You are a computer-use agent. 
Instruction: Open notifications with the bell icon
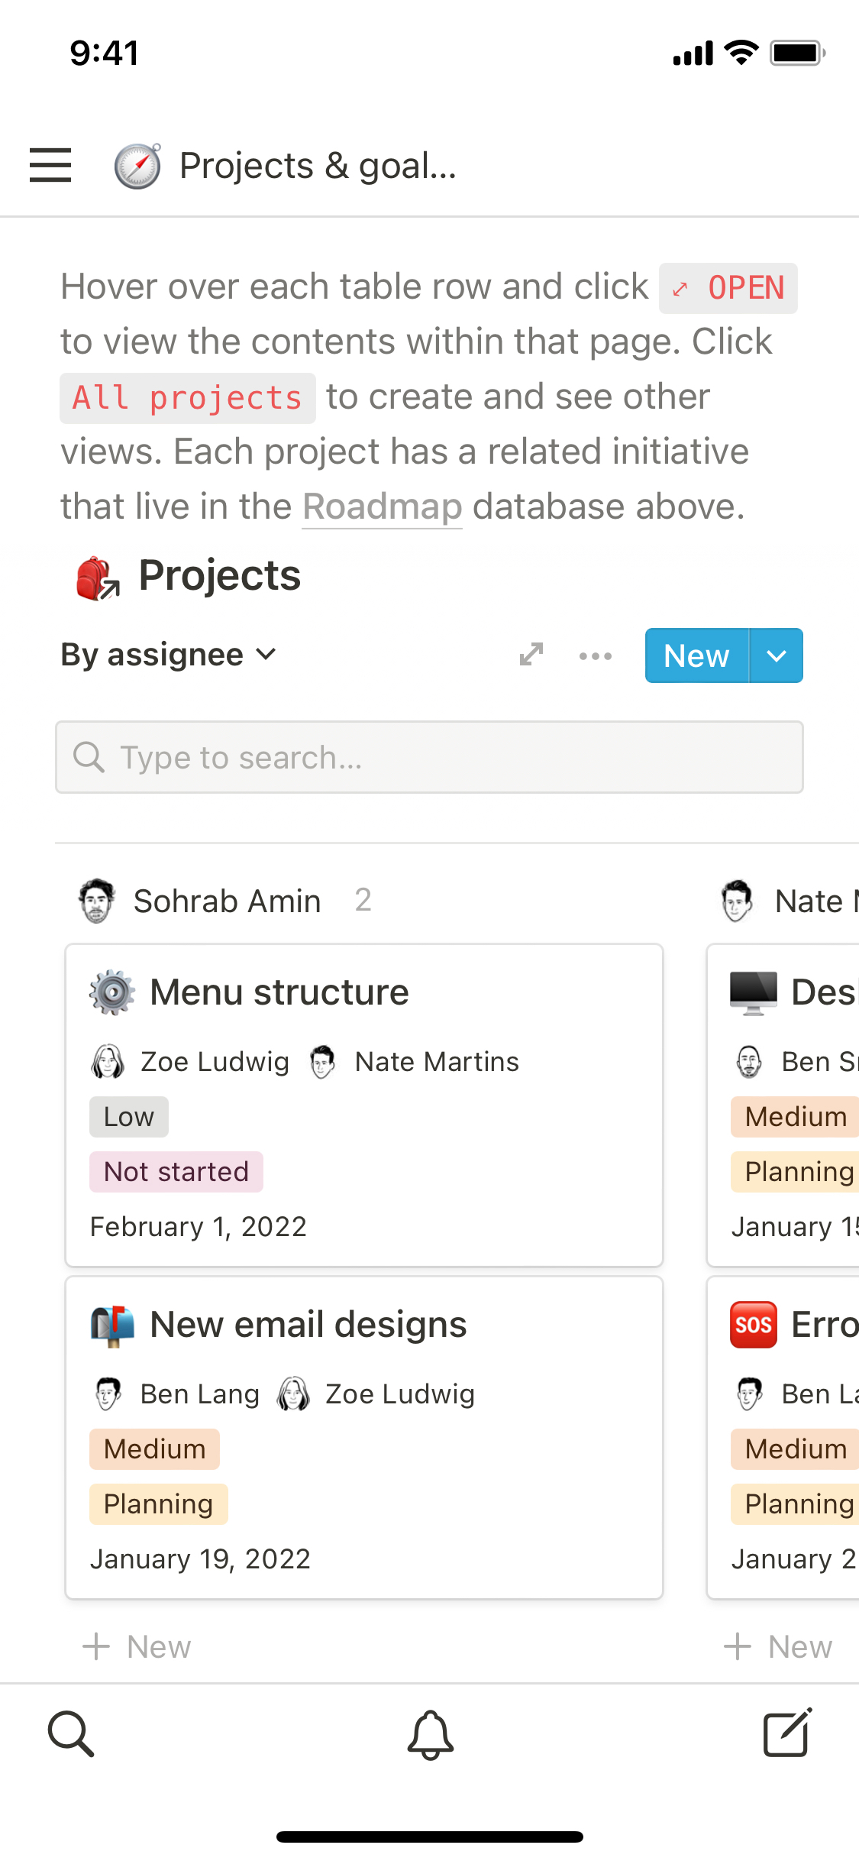(x=430, y=1734)
